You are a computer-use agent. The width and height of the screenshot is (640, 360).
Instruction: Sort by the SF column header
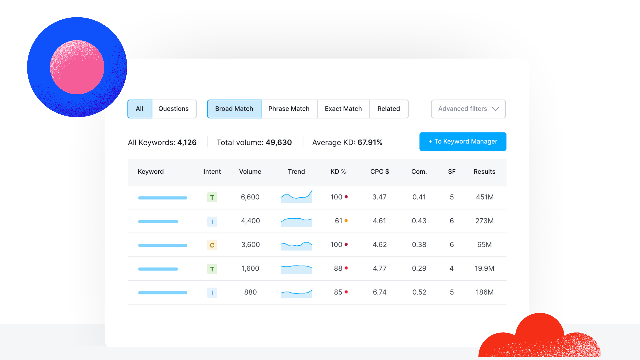[452, 172]
